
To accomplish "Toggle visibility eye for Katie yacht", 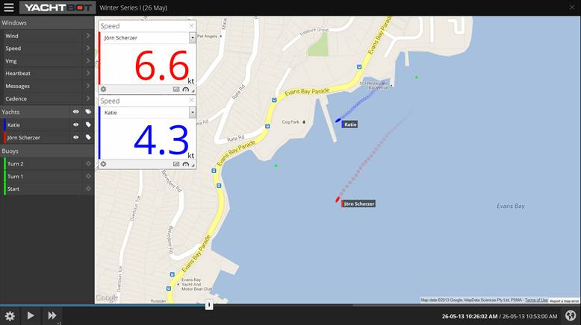I will (x=75, y=124).
